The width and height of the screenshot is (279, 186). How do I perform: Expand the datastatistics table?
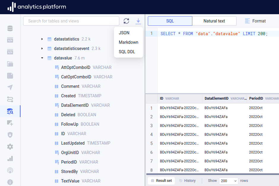click(42, 39)
